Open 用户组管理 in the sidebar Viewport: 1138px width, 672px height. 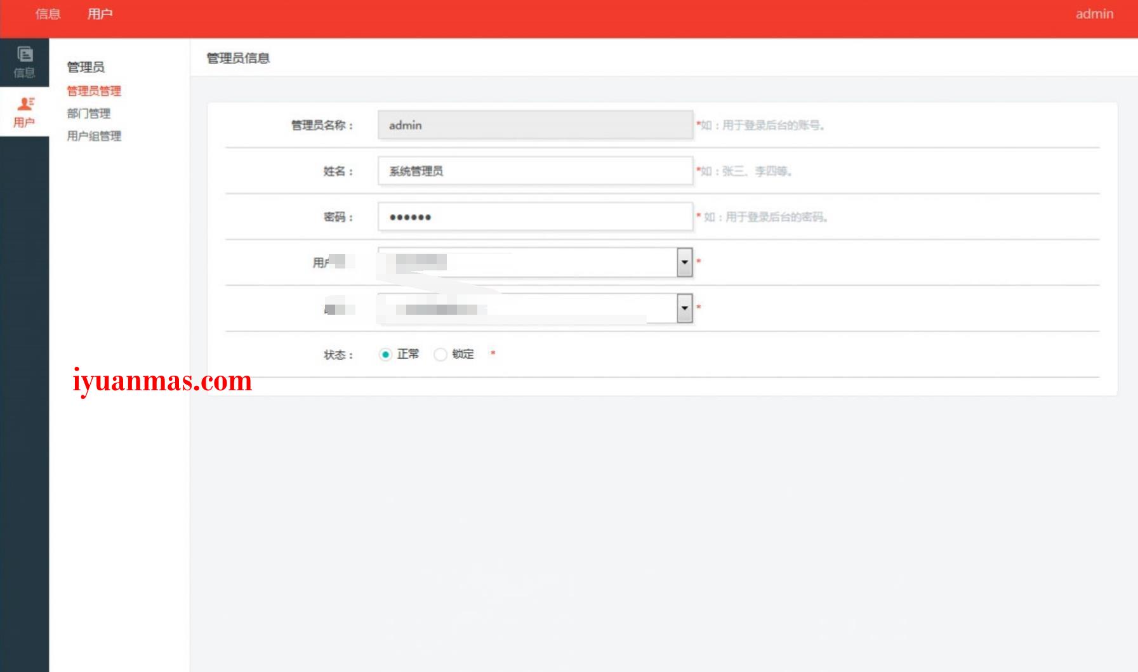(94, 136)
